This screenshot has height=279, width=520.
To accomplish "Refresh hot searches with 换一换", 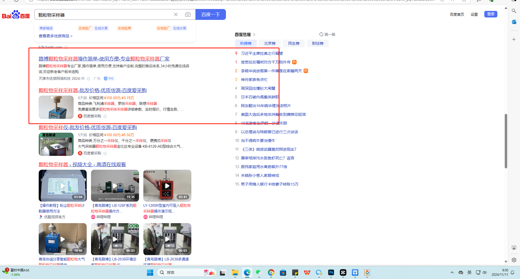I will point(327,35).
